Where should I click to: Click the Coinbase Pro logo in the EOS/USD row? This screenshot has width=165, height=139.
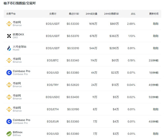(9, 73)
